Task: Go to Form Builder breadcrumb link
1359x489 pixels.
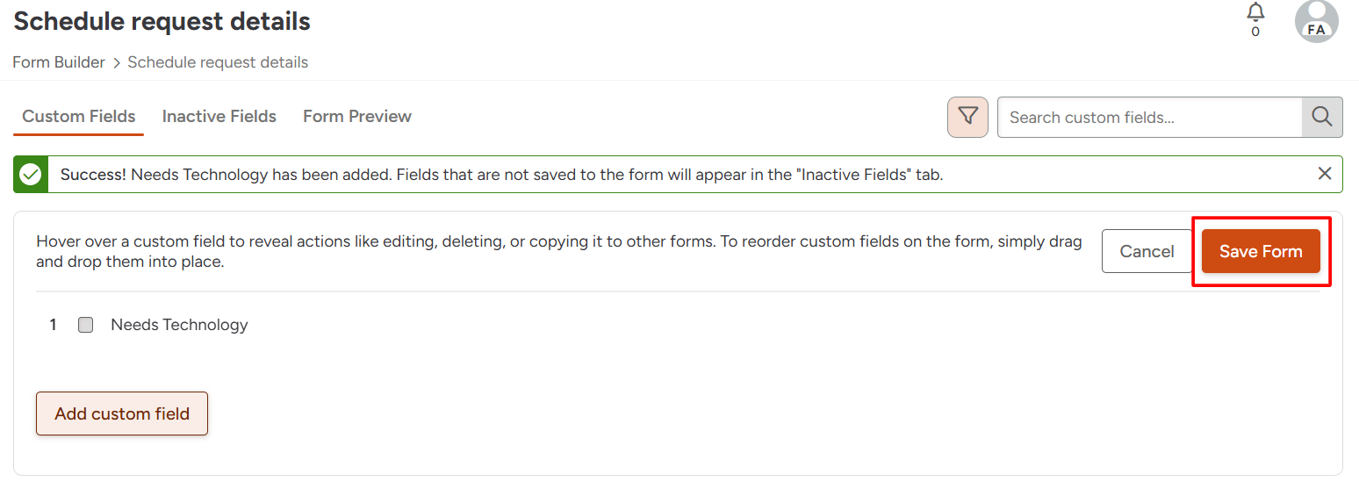Action: (x=59, y=62)
